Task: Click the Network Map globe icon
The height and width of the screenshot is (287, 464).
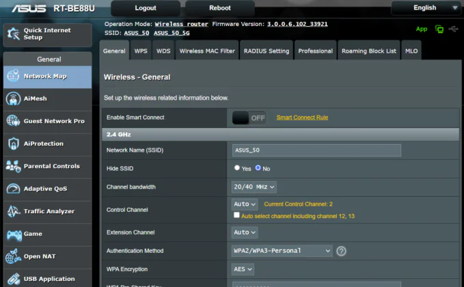Action: (13, 75)
